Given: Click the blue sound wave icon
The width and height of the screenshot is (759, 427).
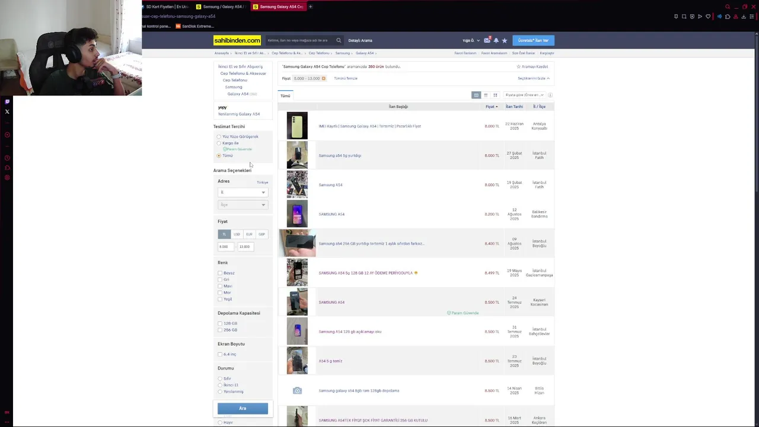Looking at the screenshot, I should pos(720,17).
